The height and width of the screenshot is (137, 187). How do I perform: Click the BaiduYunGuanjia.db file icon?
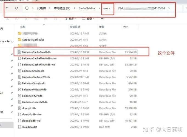point(19,83)
